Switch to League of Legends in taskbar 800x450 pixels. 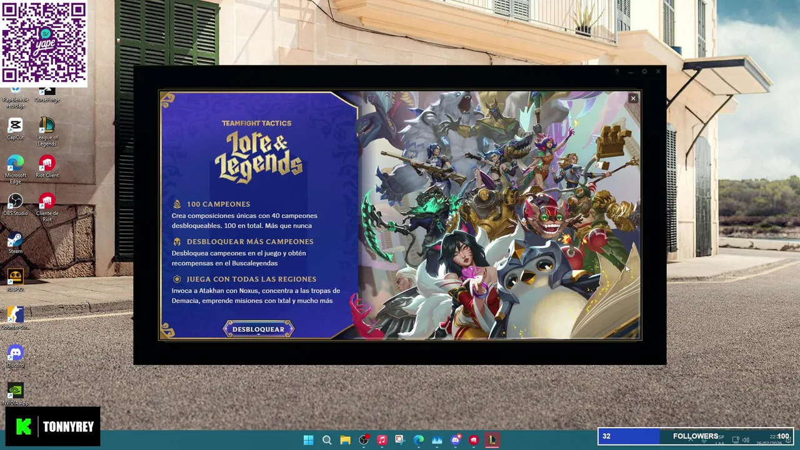tap(492, 440)
